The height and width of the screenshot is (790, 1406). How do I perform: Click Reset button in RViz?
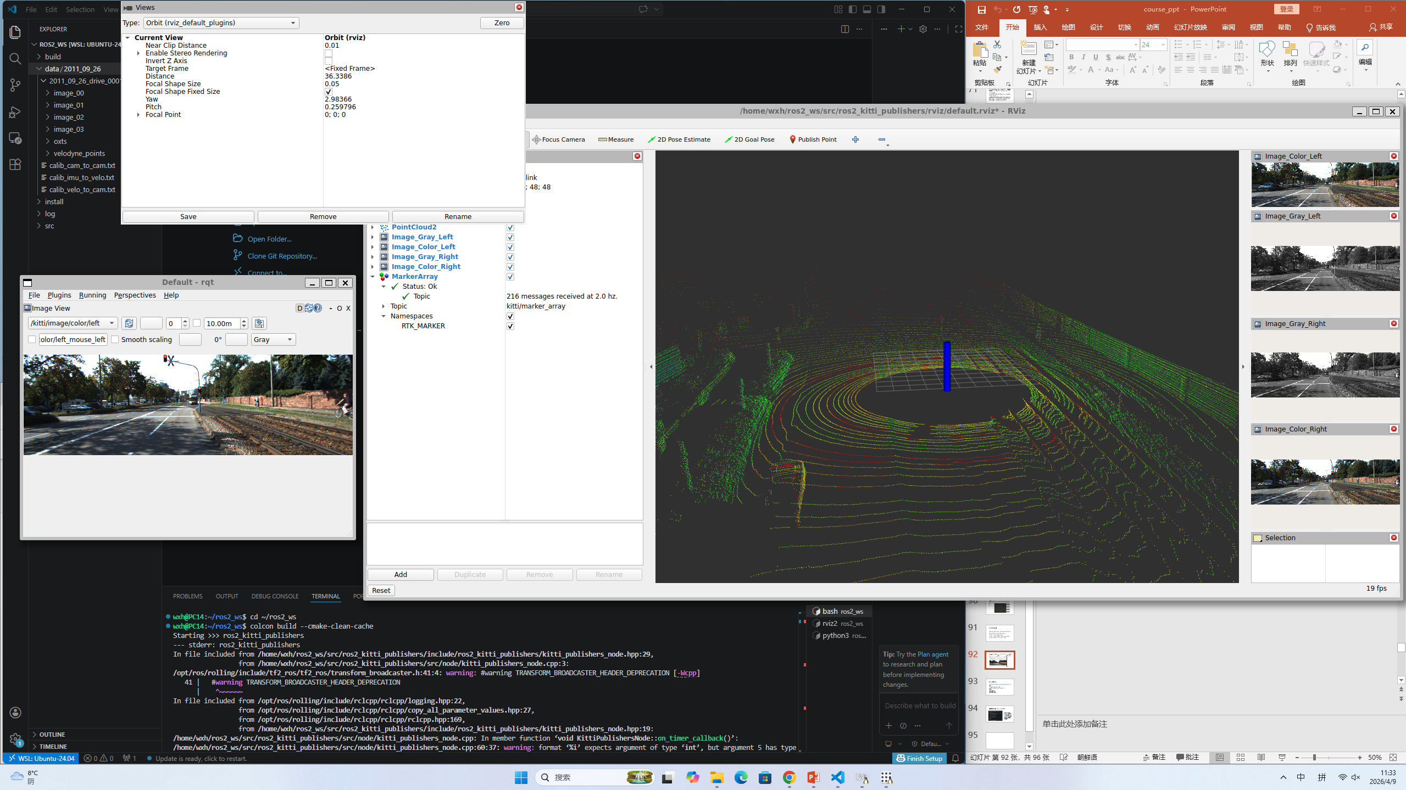click(x=381, y=591)
